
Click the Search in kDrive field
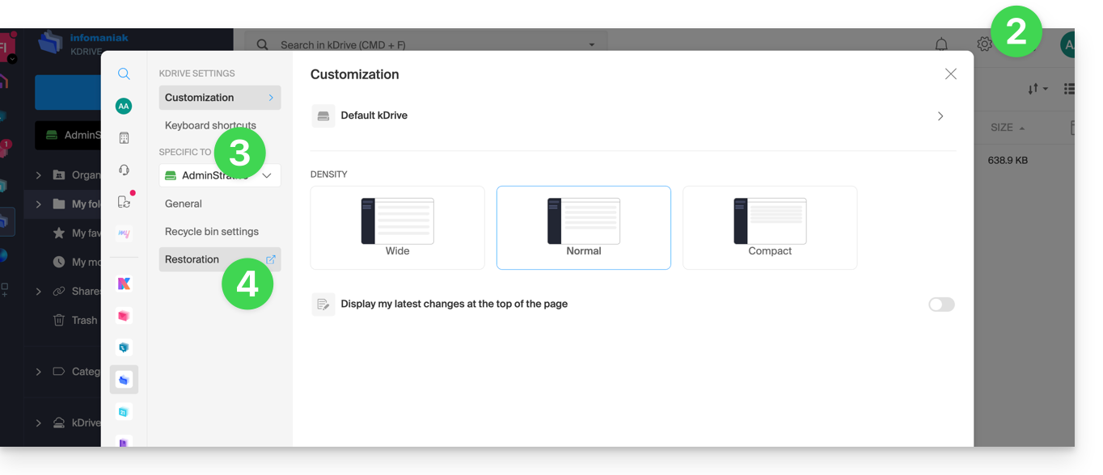click(x=426, y=44)
